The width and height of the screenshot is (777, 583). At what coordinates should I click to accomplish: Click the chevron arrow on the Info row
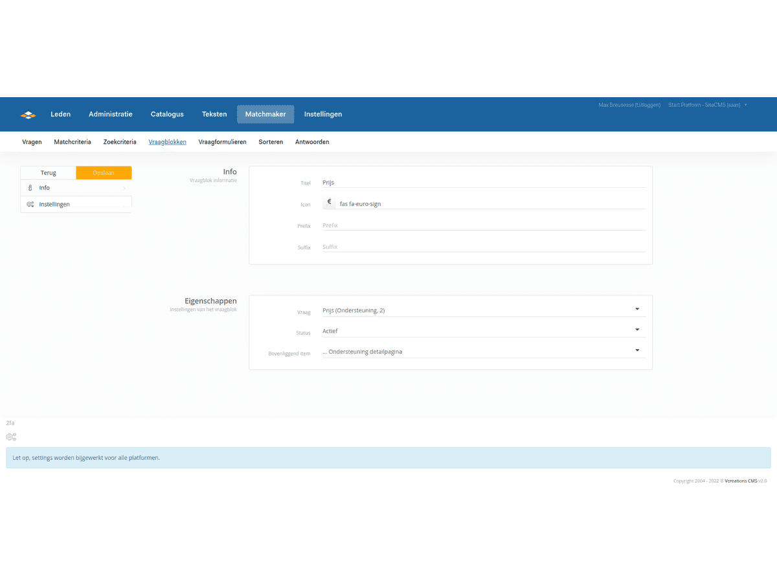(124, 188)
